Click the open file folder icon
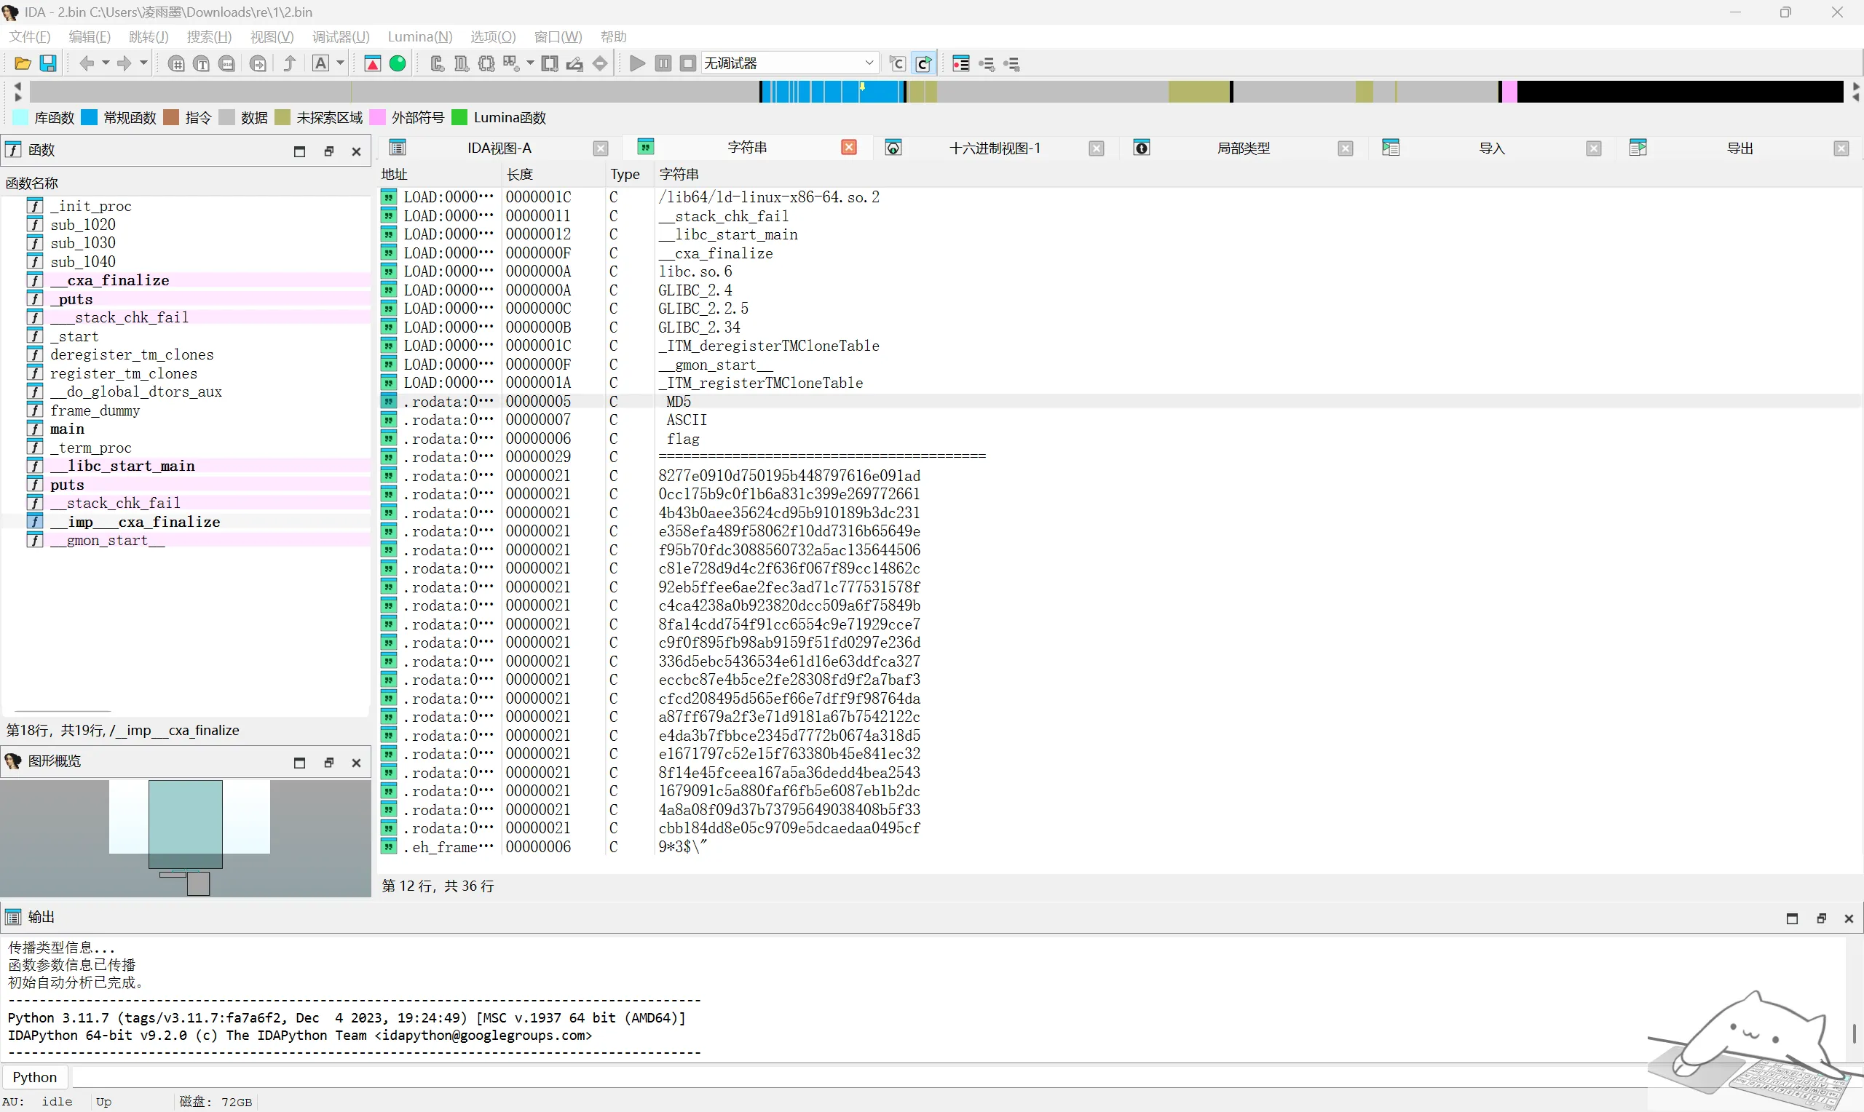 pos(23,64)
